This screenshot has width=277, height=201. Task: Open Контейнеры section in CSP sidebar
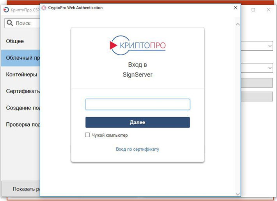(20, 74)
